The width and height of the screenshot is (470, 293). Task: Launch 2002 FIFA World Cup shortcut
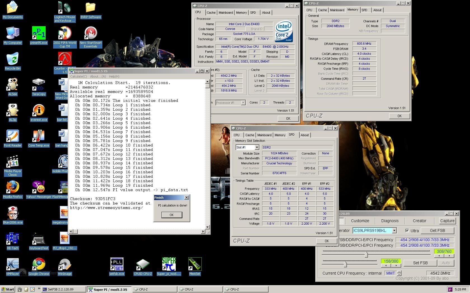click(65, 37)
